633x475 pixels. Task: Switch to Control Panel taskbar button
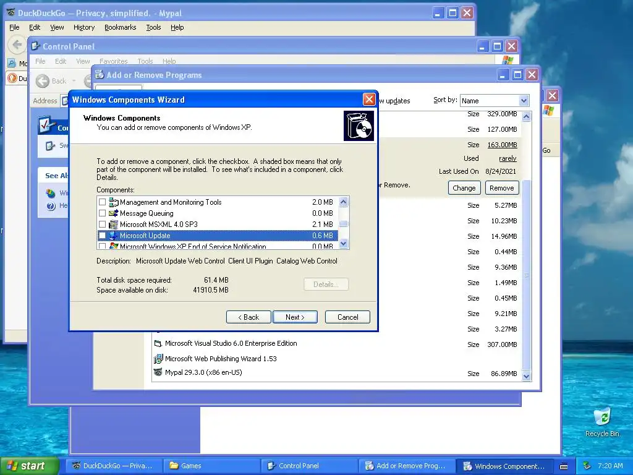309,466
